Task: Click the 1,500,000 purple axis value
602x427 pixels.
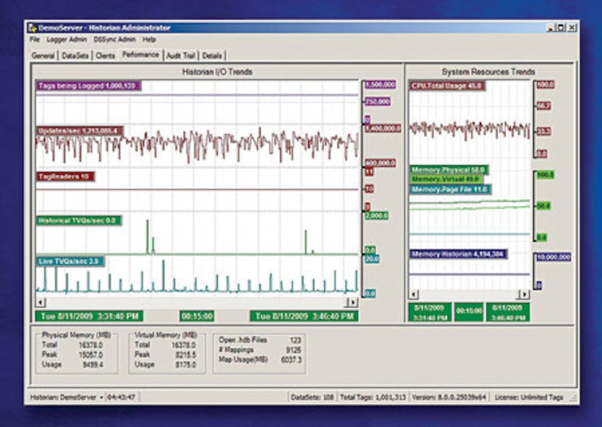Action: (380, 85)
